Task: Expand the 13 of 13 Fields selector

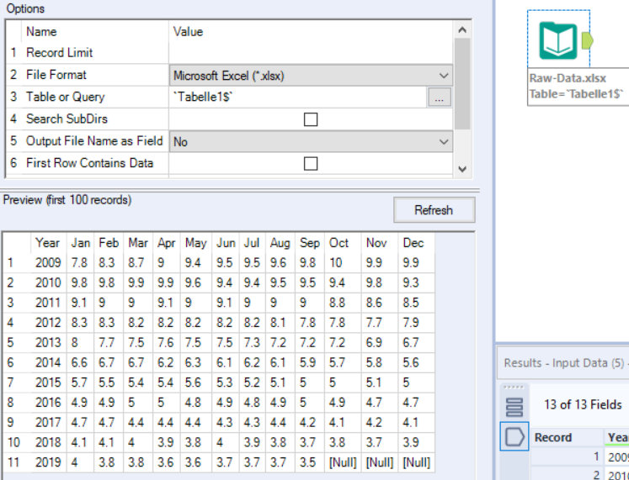Action: (x=583, y=404)
